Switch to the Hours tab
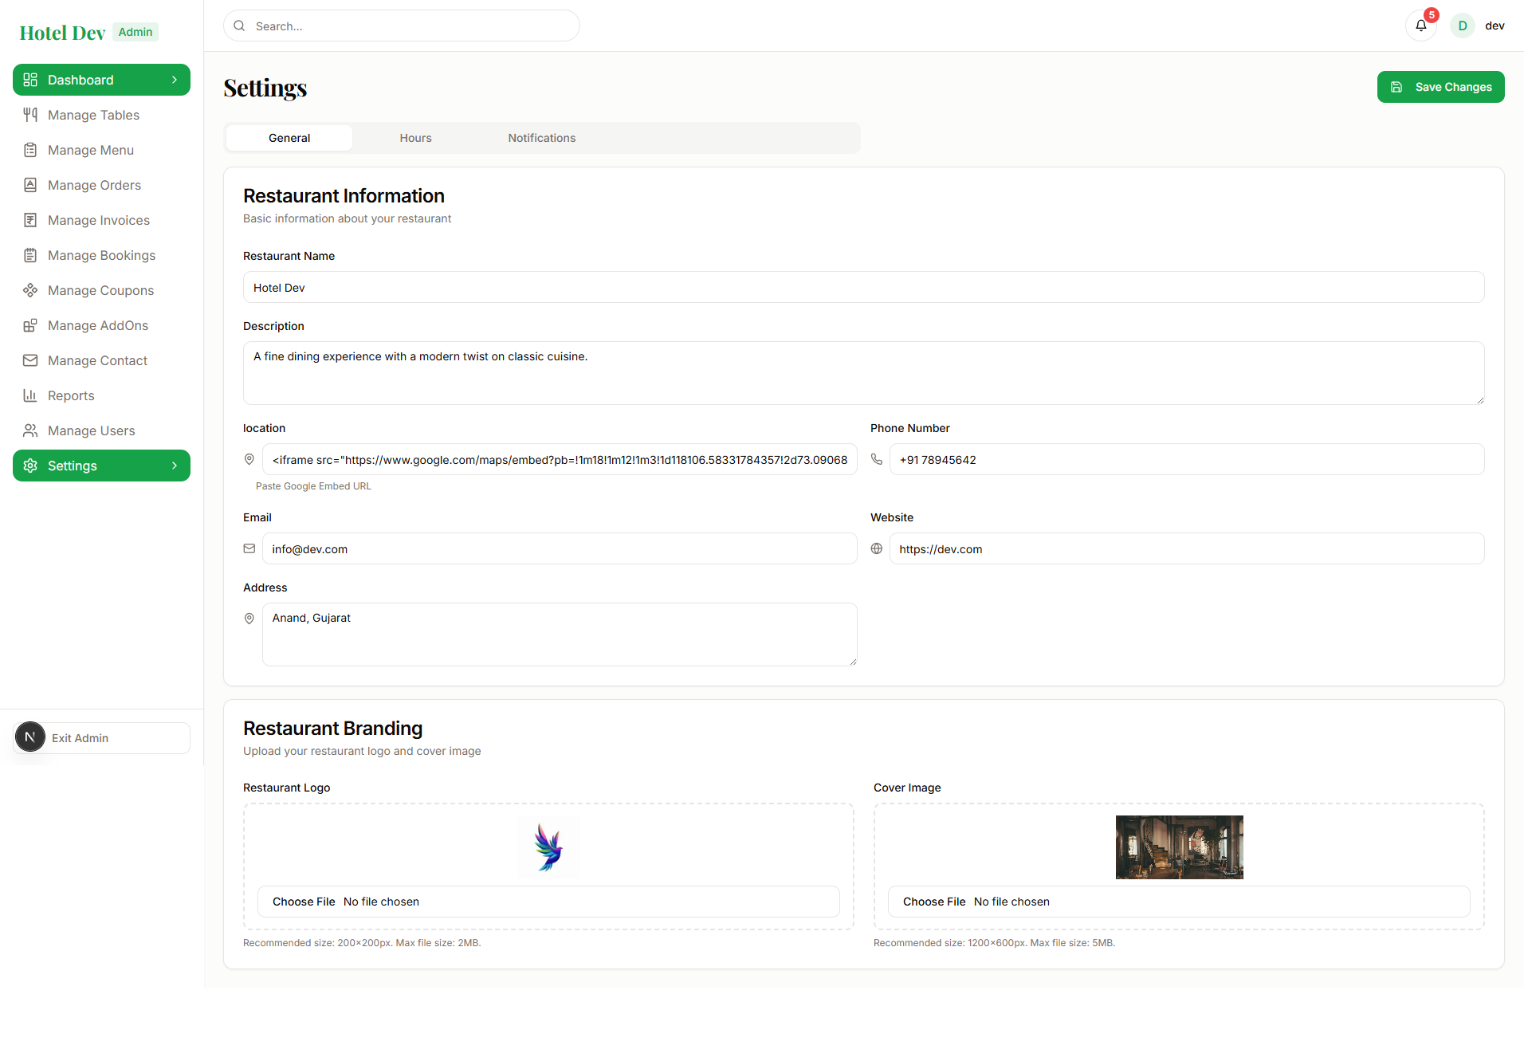 coord(415,138)
